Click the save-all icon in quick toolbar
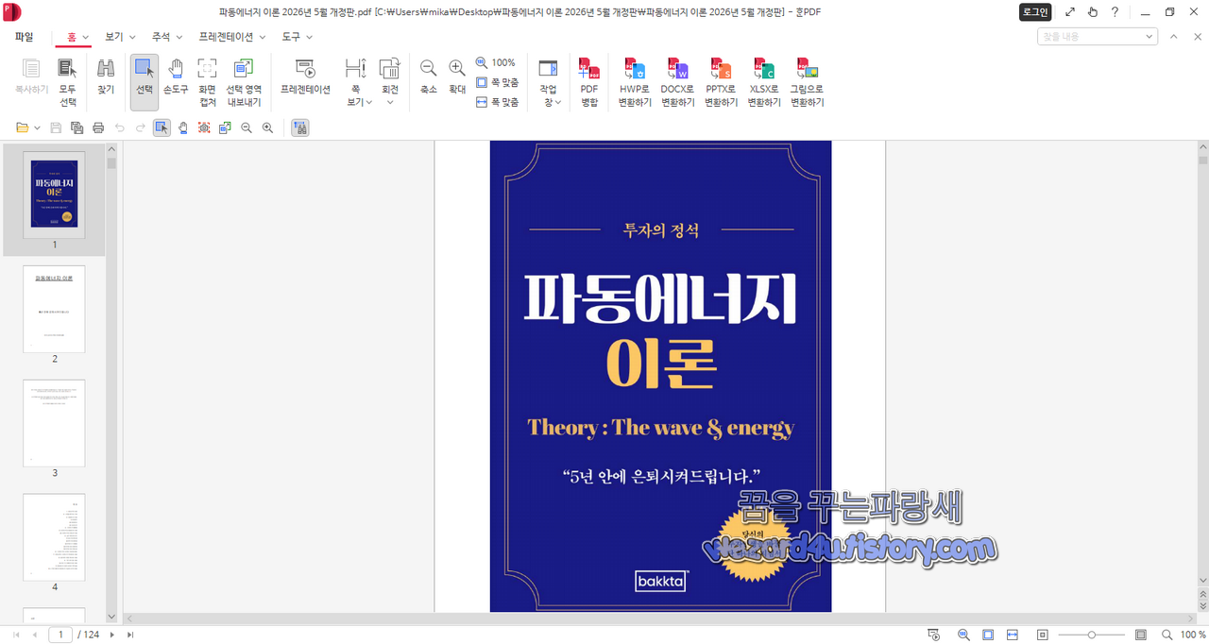 (x=77, y=127)
